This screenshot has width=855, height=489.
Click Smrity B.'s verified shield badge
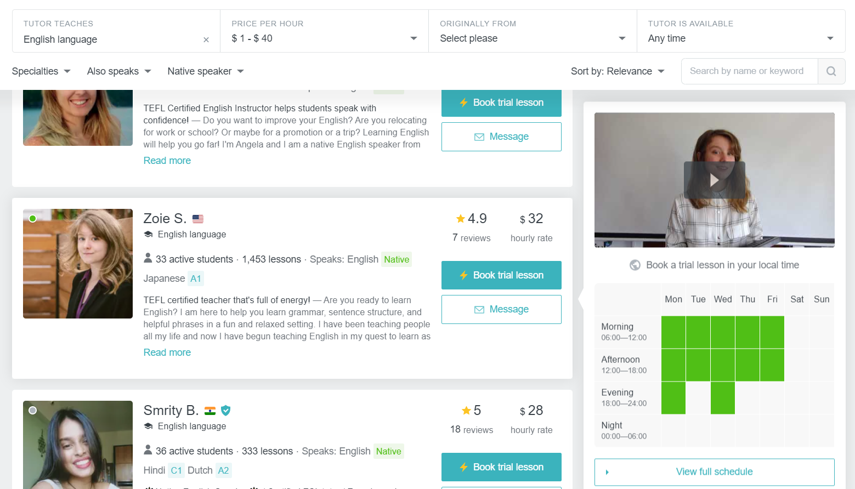click(225, 411)
